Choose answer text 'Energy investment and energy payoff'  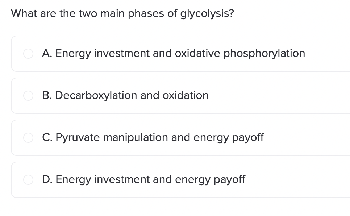[150, 180]
